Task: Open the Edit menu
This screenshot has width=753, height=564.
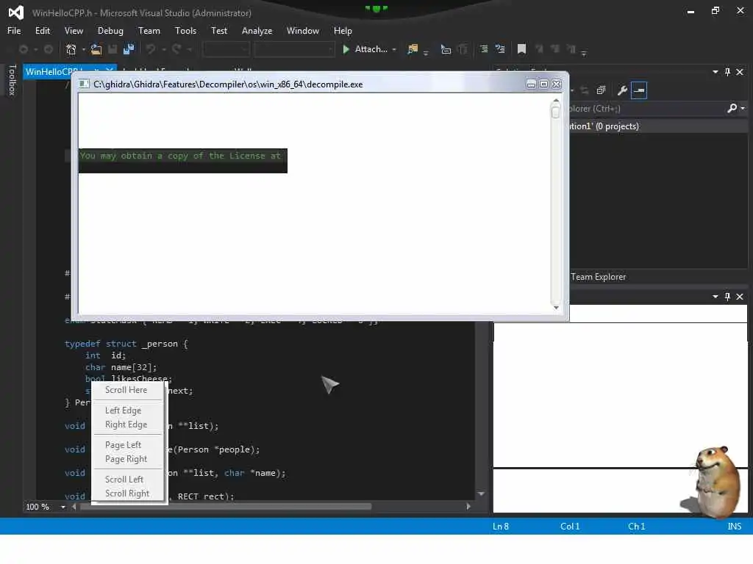Action: tap(42, 31)
